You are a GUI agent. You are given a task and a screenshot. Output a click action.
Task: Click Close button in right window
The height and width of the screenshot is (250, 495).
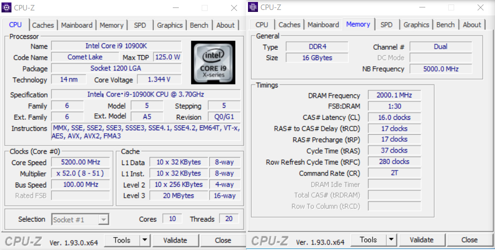470,240
